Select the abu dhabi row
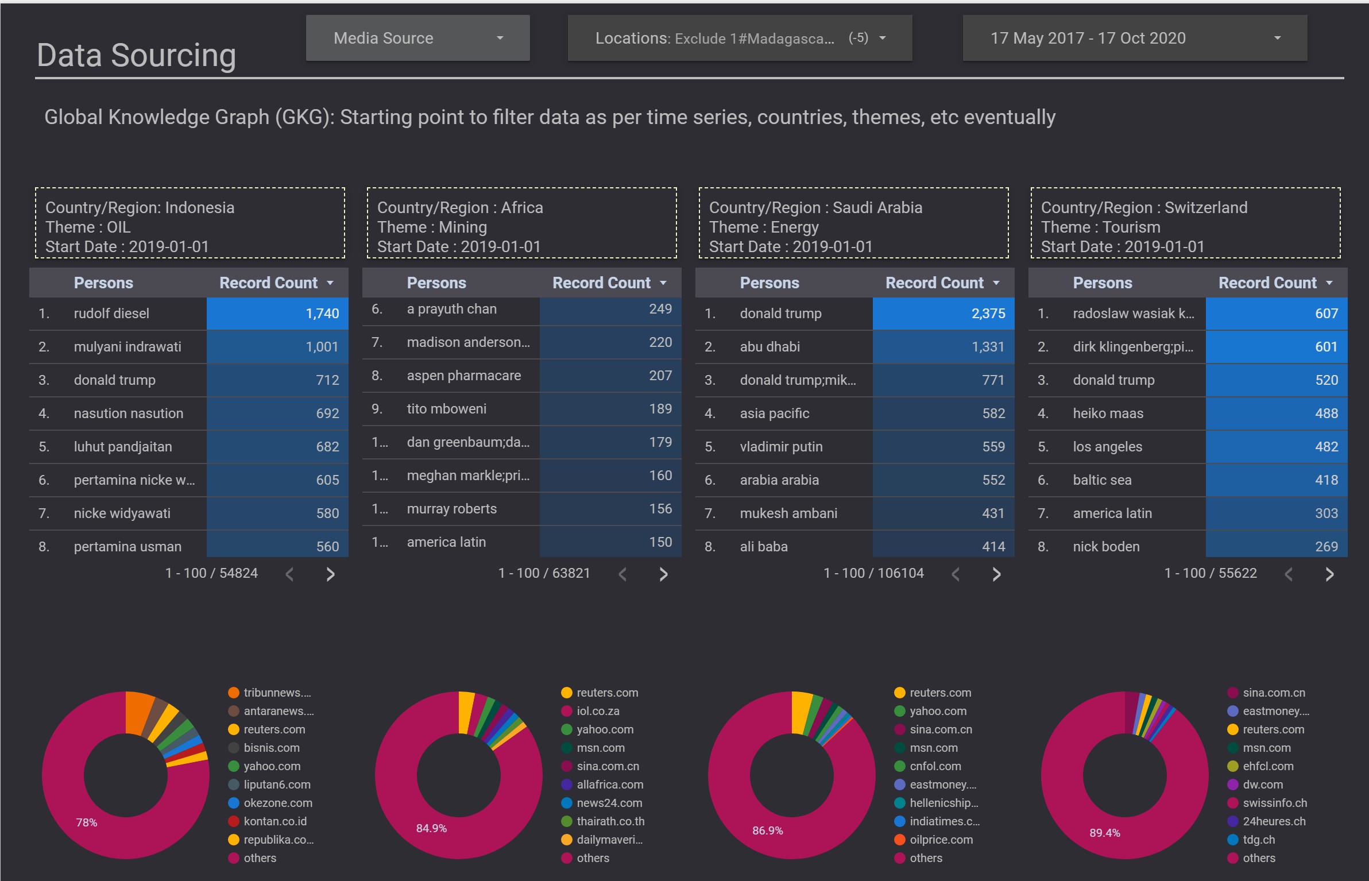 (769, 347)
